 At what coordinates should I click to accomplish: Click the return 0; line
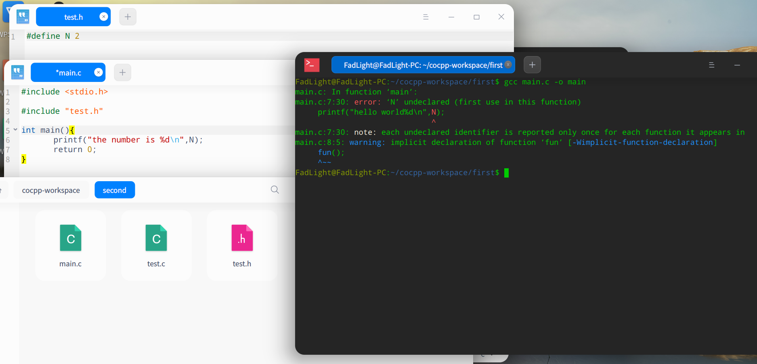coord(75,149)
